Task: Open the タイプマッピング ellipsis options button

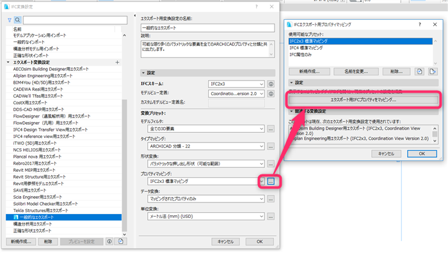Action: click(271, 146)
